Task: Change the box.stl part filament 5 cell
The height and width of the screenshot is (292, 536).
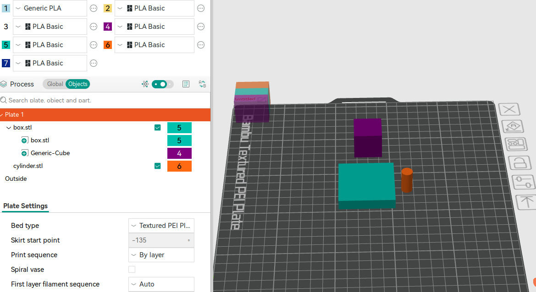Action: (179, 141)
